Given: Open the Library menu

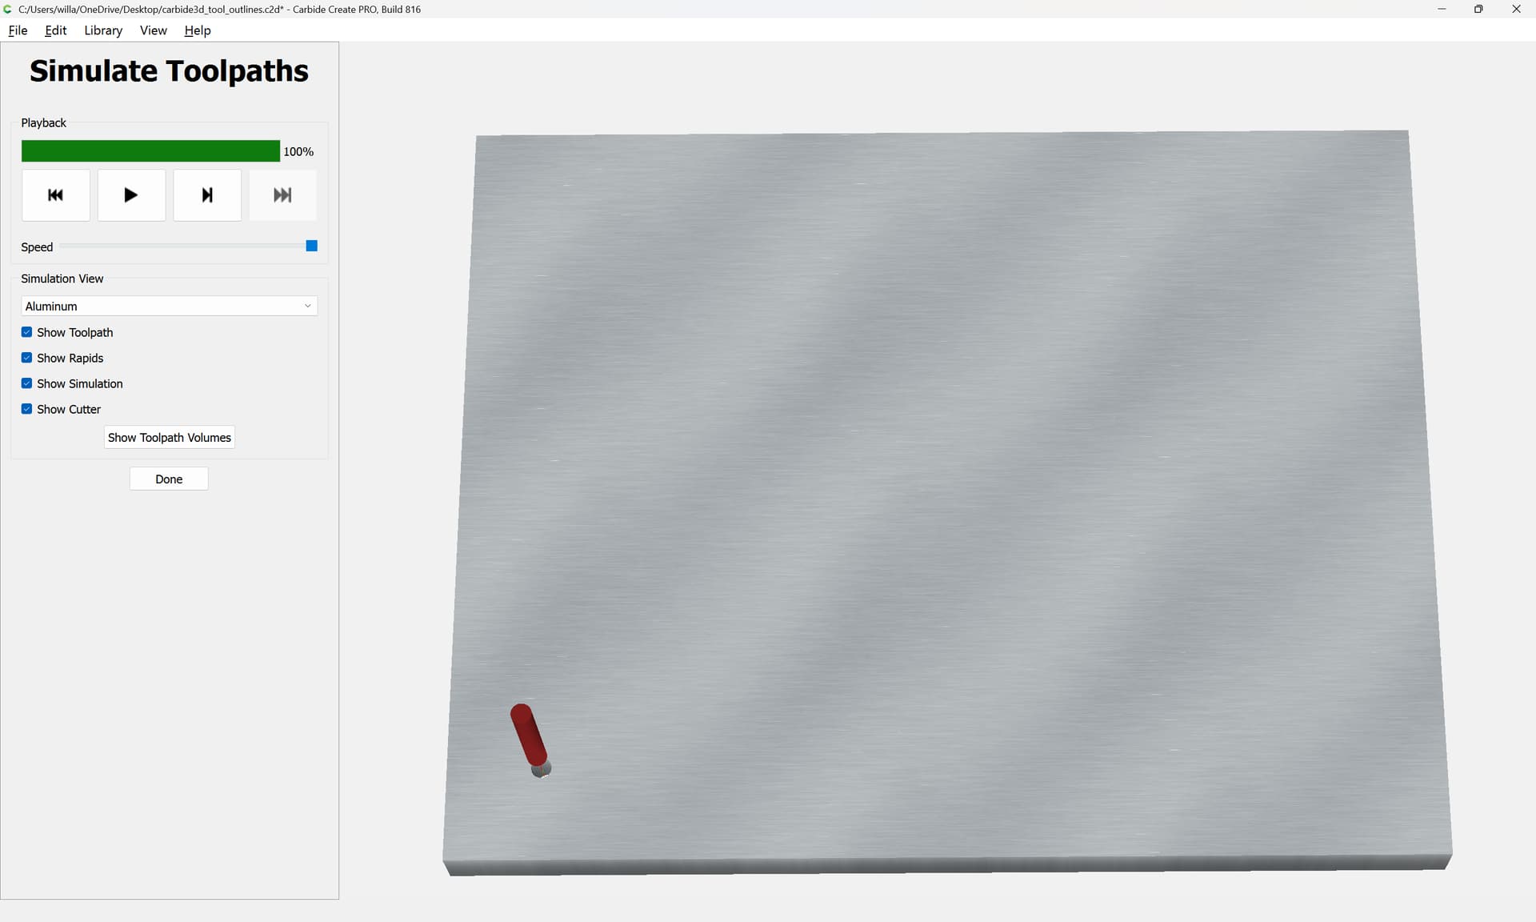Looking at the screenshot, I should (103, 30).
